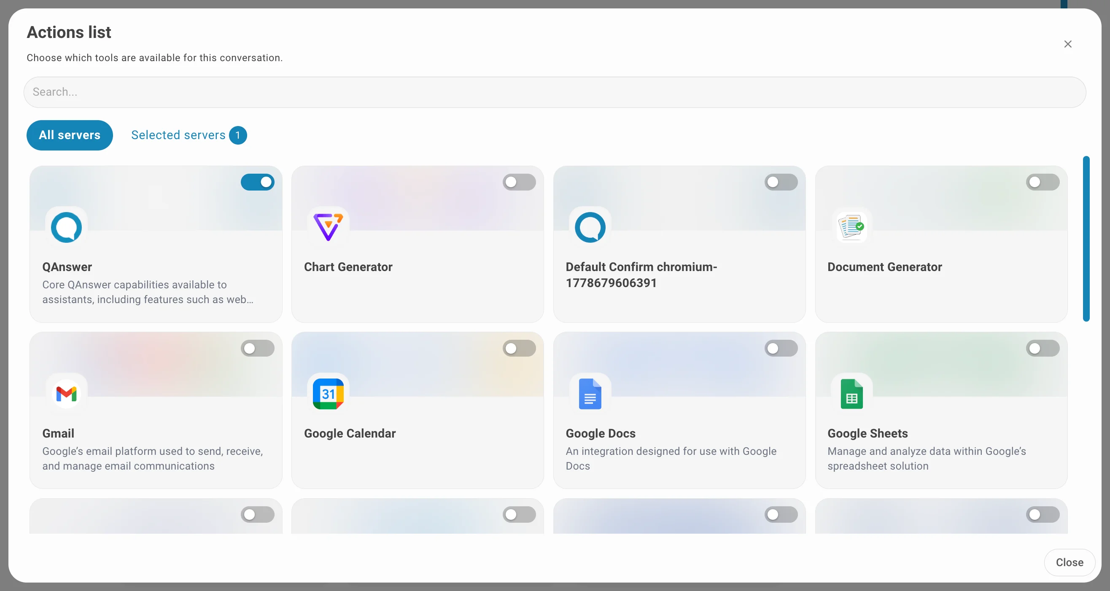
Task: Turn on the Document Generator toggle
Action: (x=1043, y=182)
